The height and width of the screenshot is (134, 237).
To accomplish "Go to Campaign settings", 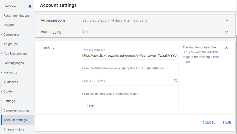I will pyautogui.click(x=16, y=110).
